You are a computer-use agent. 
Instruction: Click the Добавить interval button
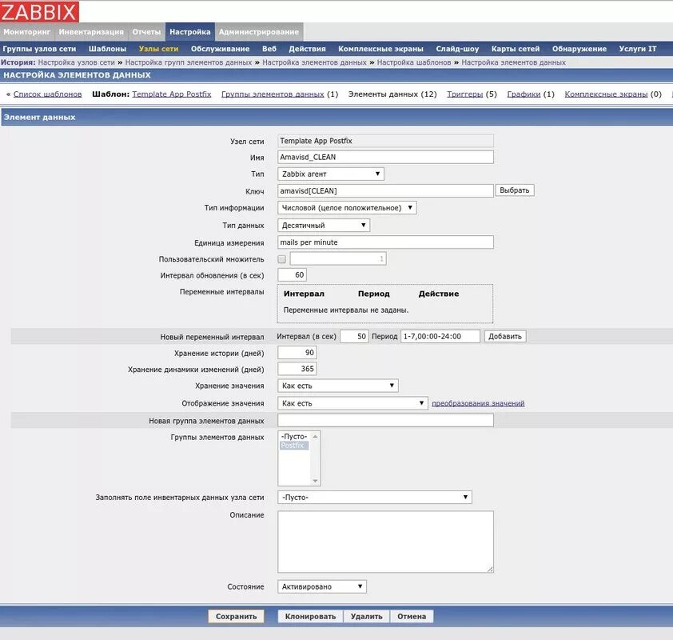click(505, 336)
